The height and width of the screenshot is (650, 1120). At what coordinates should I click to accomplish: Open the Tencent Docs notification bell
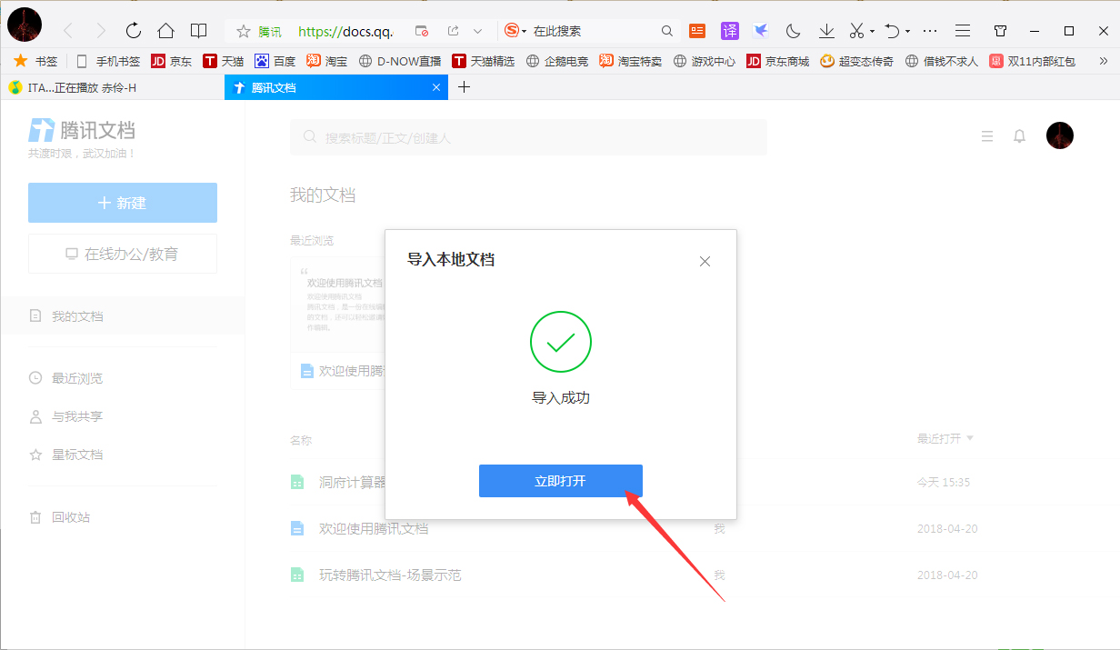coord(1019,136)
